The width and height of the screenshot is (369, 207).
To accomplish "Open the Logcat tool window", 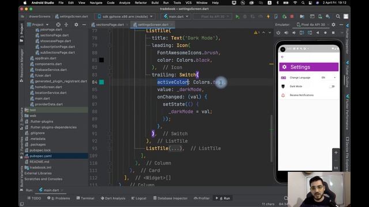I will tap(139, 198).
